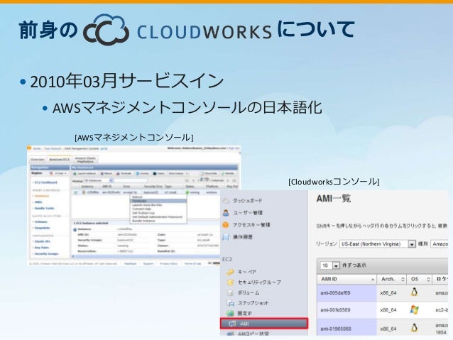This screenshot has height=340, width=453.
Task: Select AMI row ami-00fe0569
Action: pos(383,310)
